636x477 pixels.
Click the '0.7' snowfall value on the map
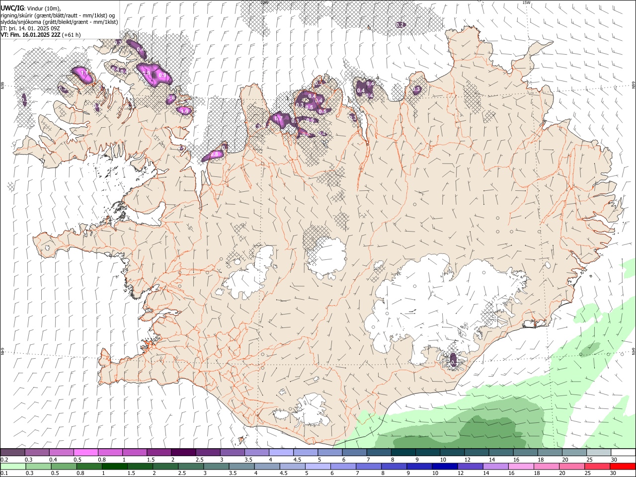pyautogui.click(x=279, y=119)
